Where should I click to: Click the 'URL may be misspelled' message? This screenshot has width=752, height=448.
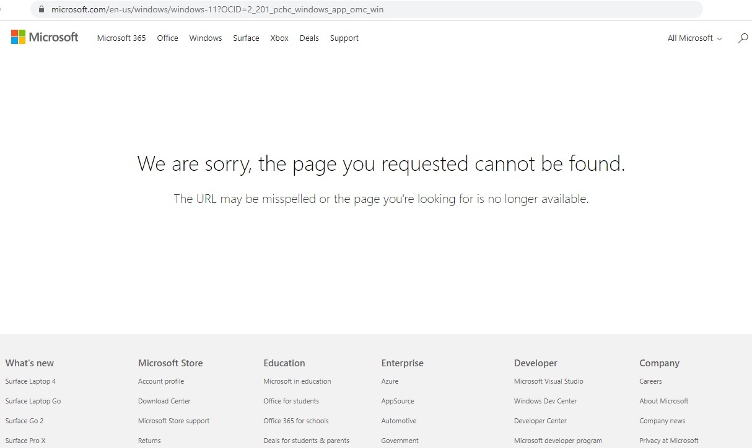(381, 199)
